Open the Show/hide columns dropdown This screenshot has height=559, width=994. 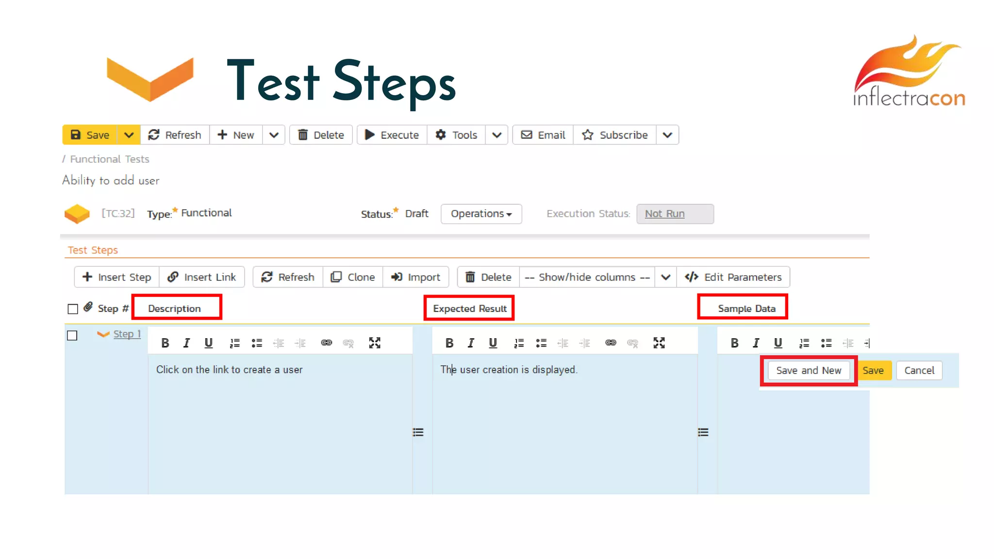pos(587,277)
